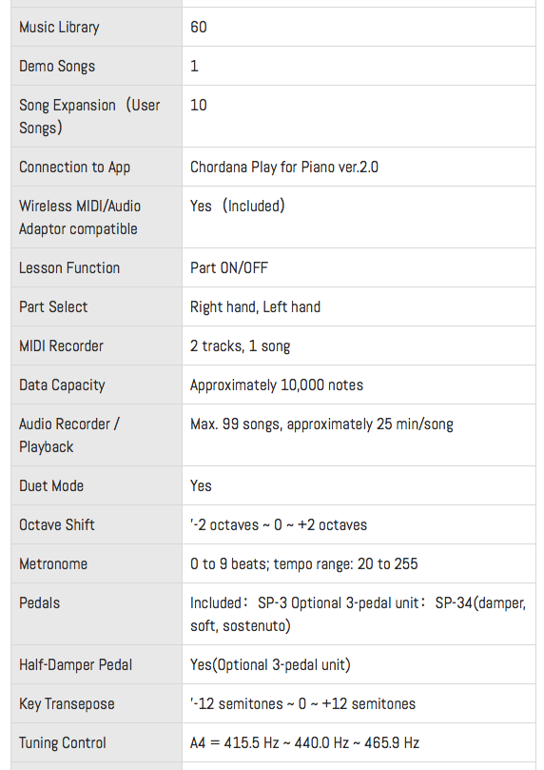Click the Music Library row label
The image size is (544, 770).
pos(59,27)
